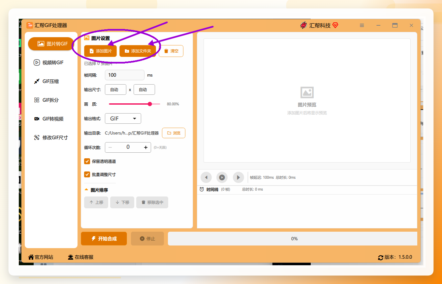This screenshot has height=284, width=442.
Task: Click the 上移 move-up button
Action: click(x=96, y=202)
